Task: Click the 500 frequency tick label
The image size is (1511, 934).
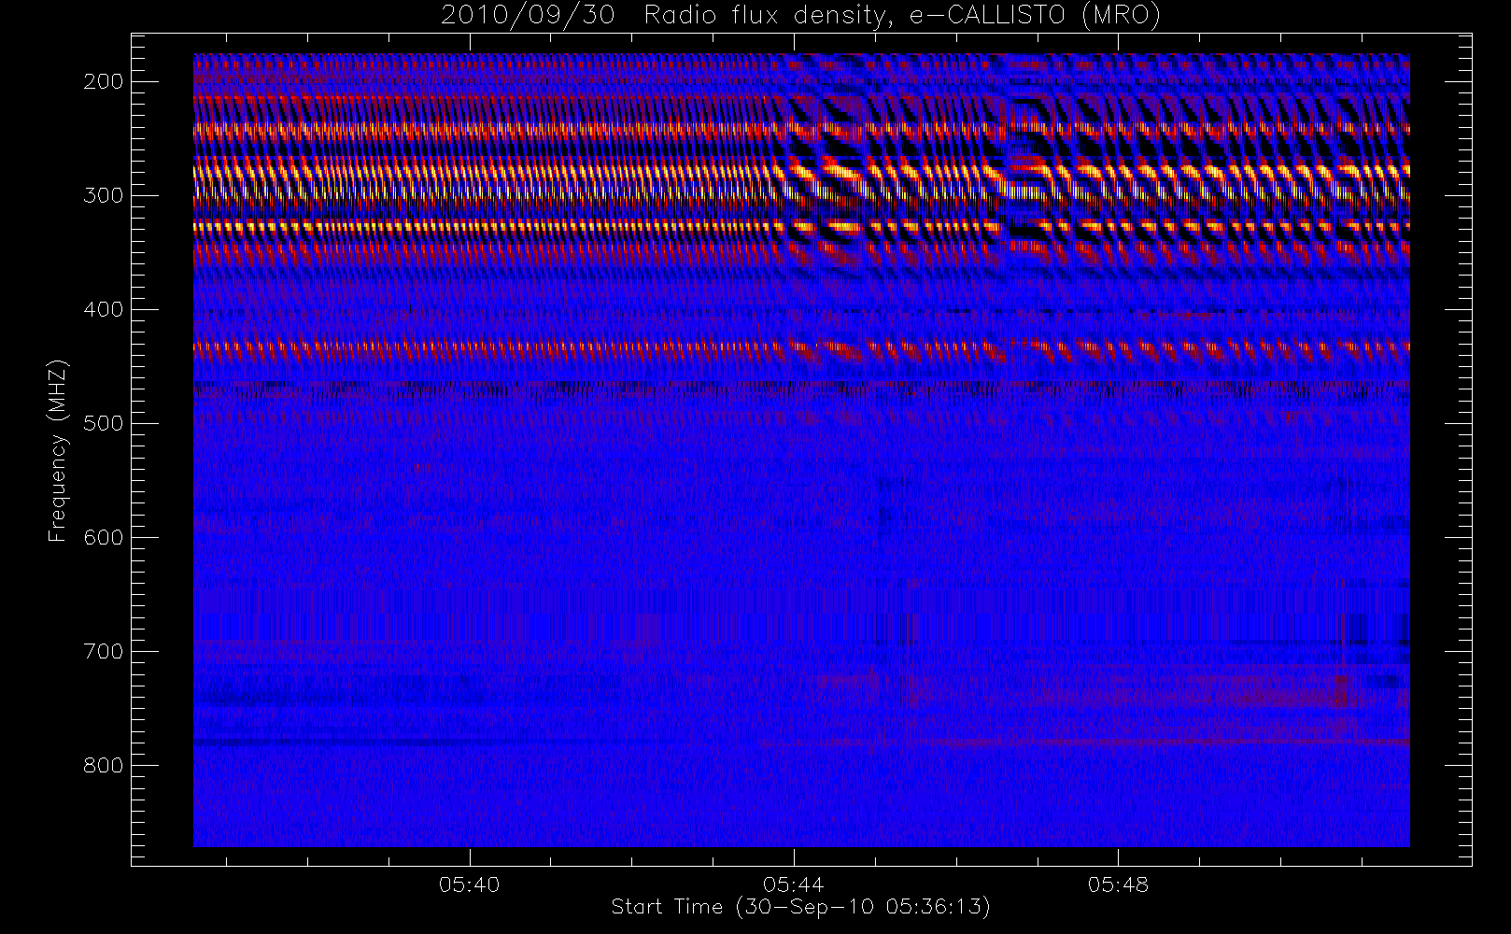Action: point(104,423)
